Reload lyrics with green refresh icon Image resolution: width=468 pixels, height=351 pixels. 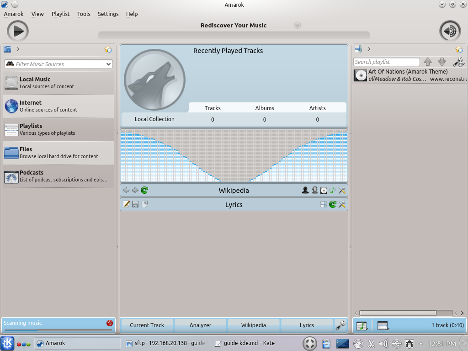[333, 204]
